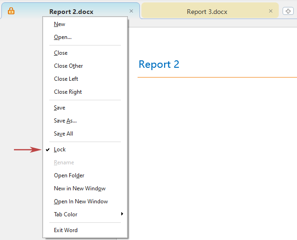Select Close Right menu entry
Image resolution: width=297 pixels, height=240 pixels.
pyautogui.click(x=68, y=92)
